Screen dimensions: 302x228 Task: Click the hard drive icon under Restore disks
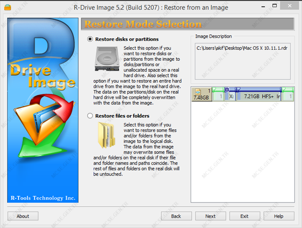107,58
